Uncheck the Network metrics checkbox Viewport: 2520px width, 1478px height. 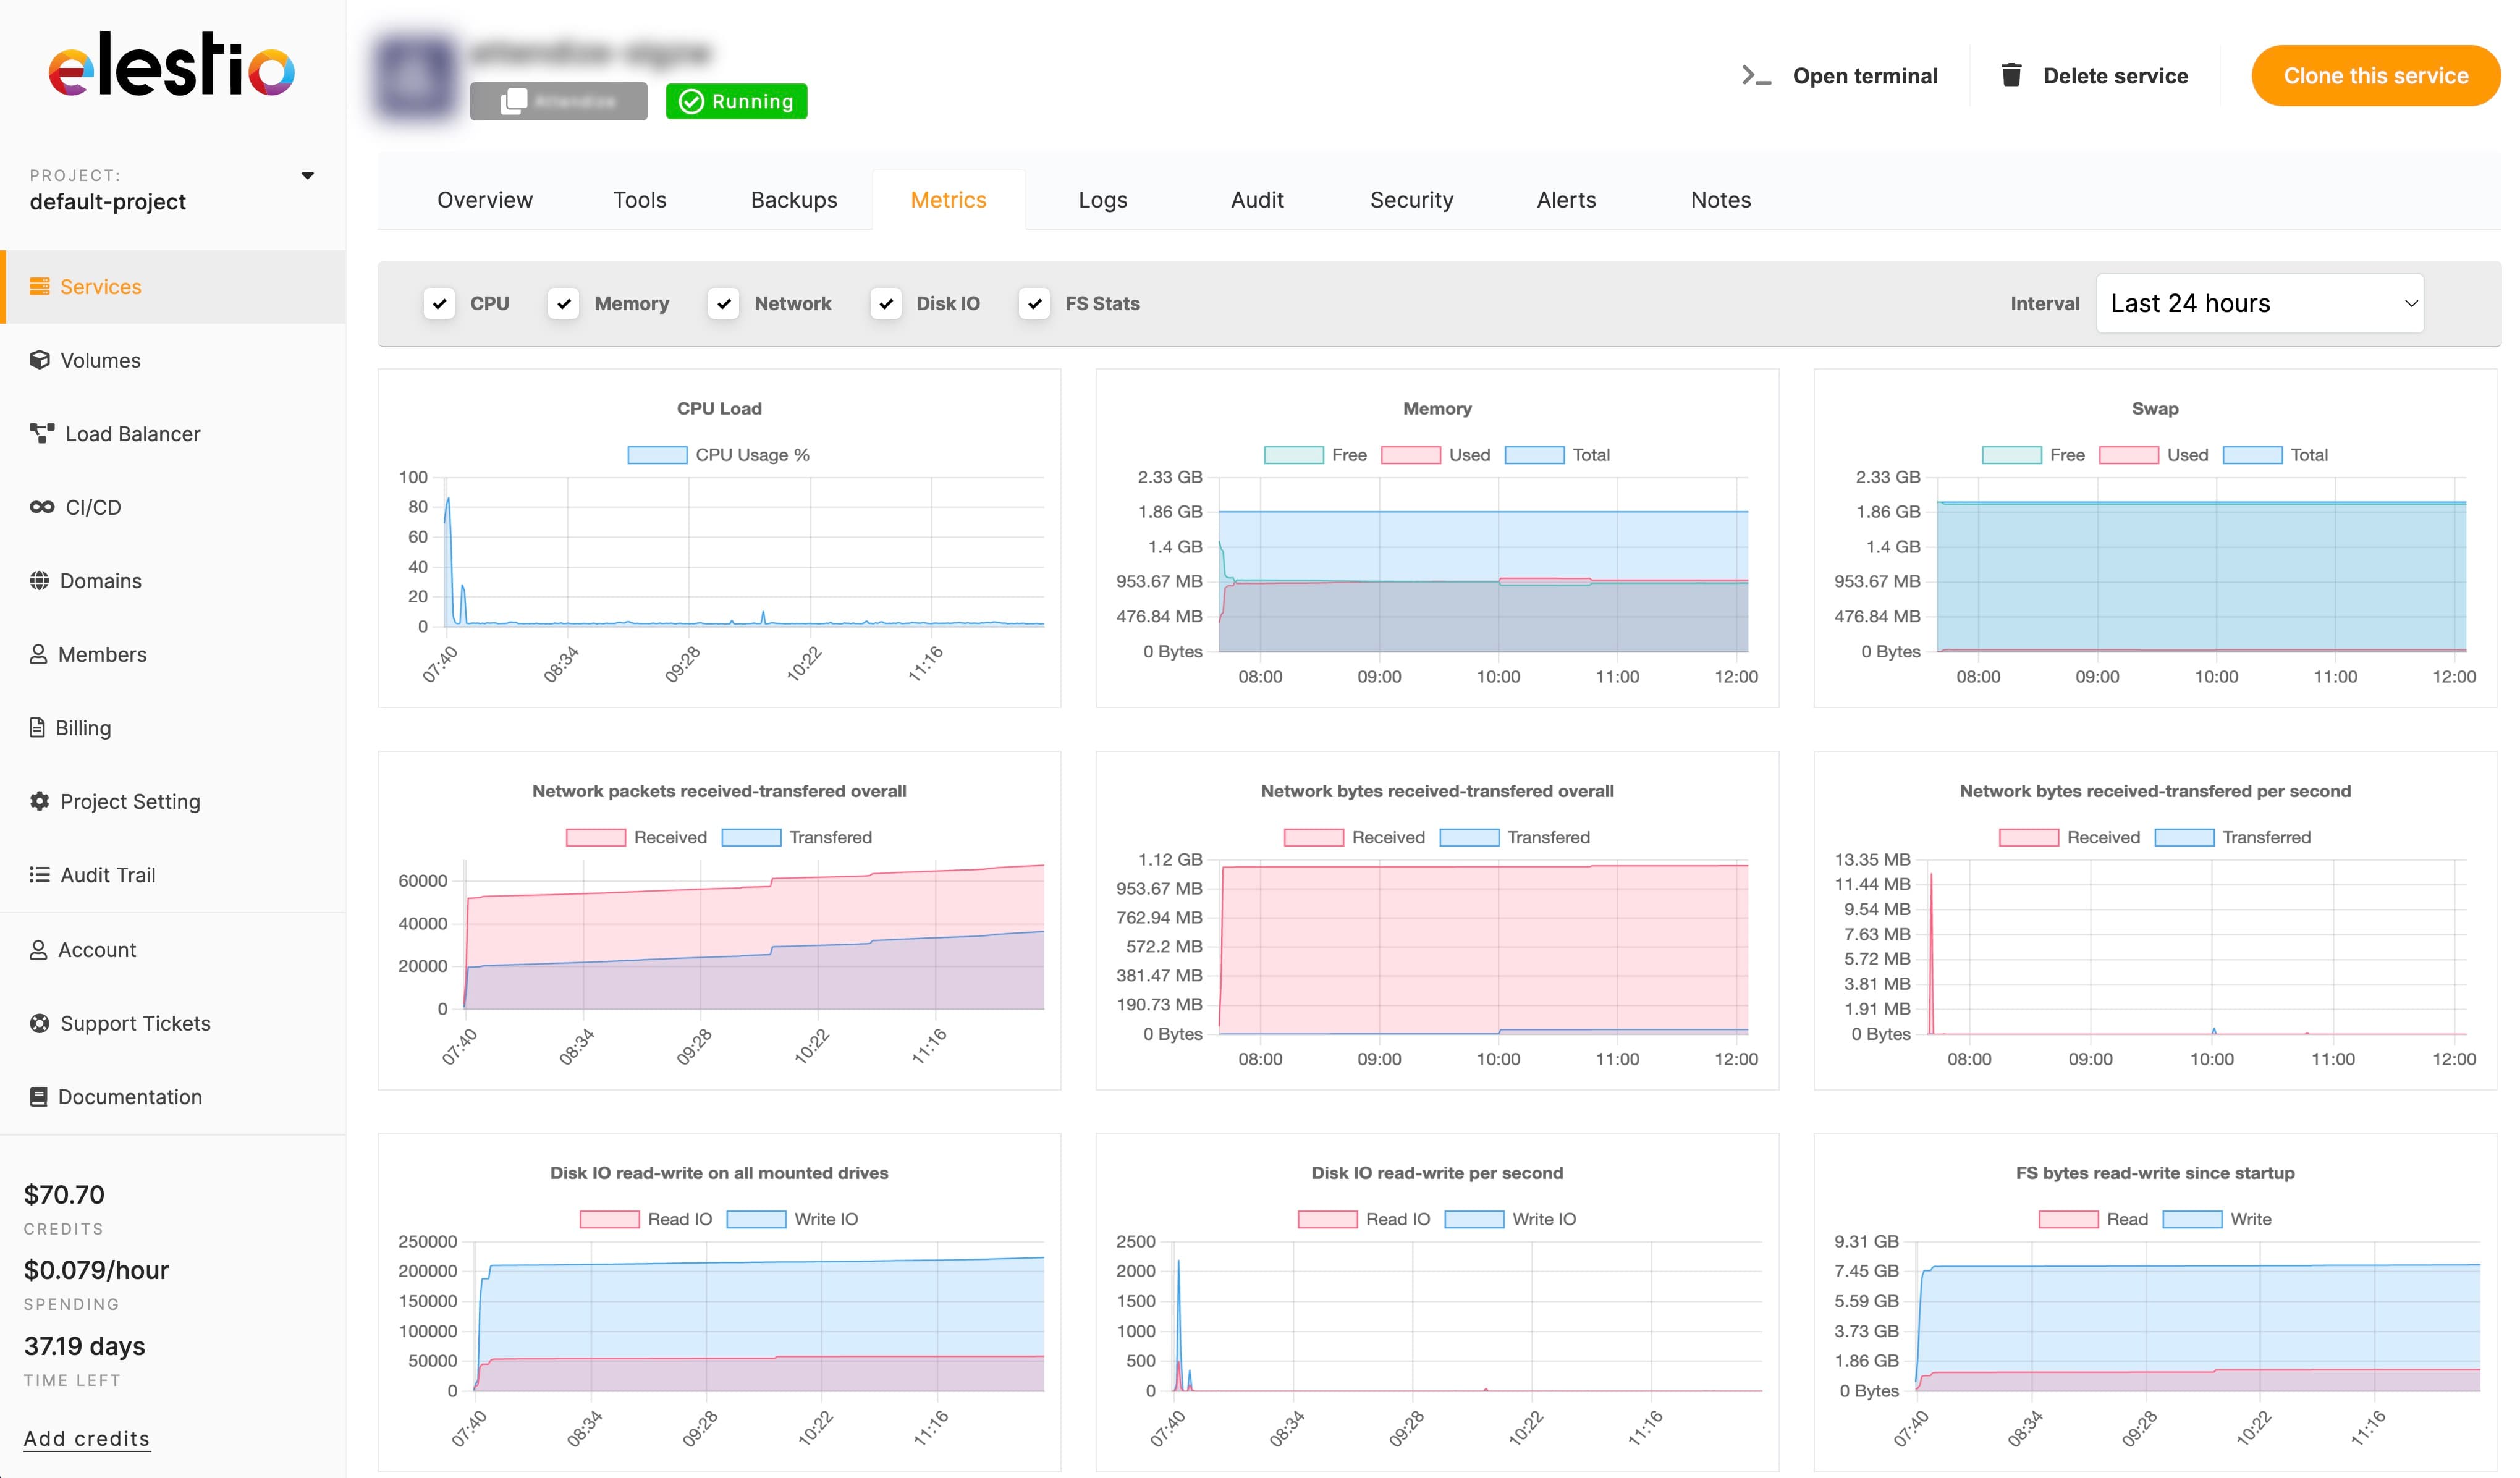pos(723,303)
